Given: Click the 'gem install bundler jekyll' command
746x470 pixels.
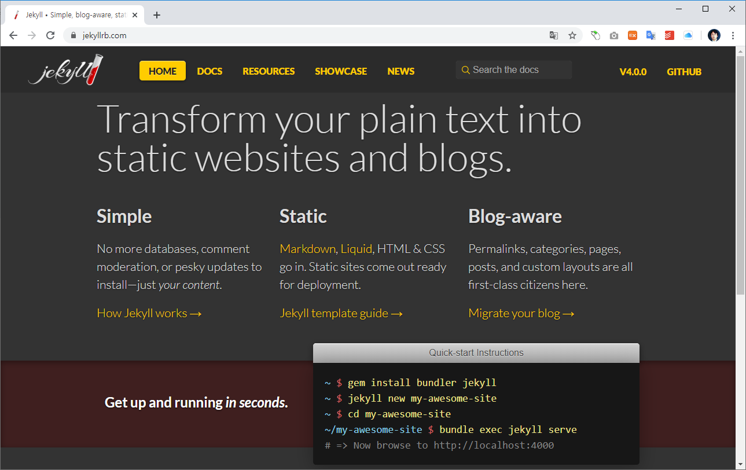Looking at the screenshot, I should coord(422,383).
